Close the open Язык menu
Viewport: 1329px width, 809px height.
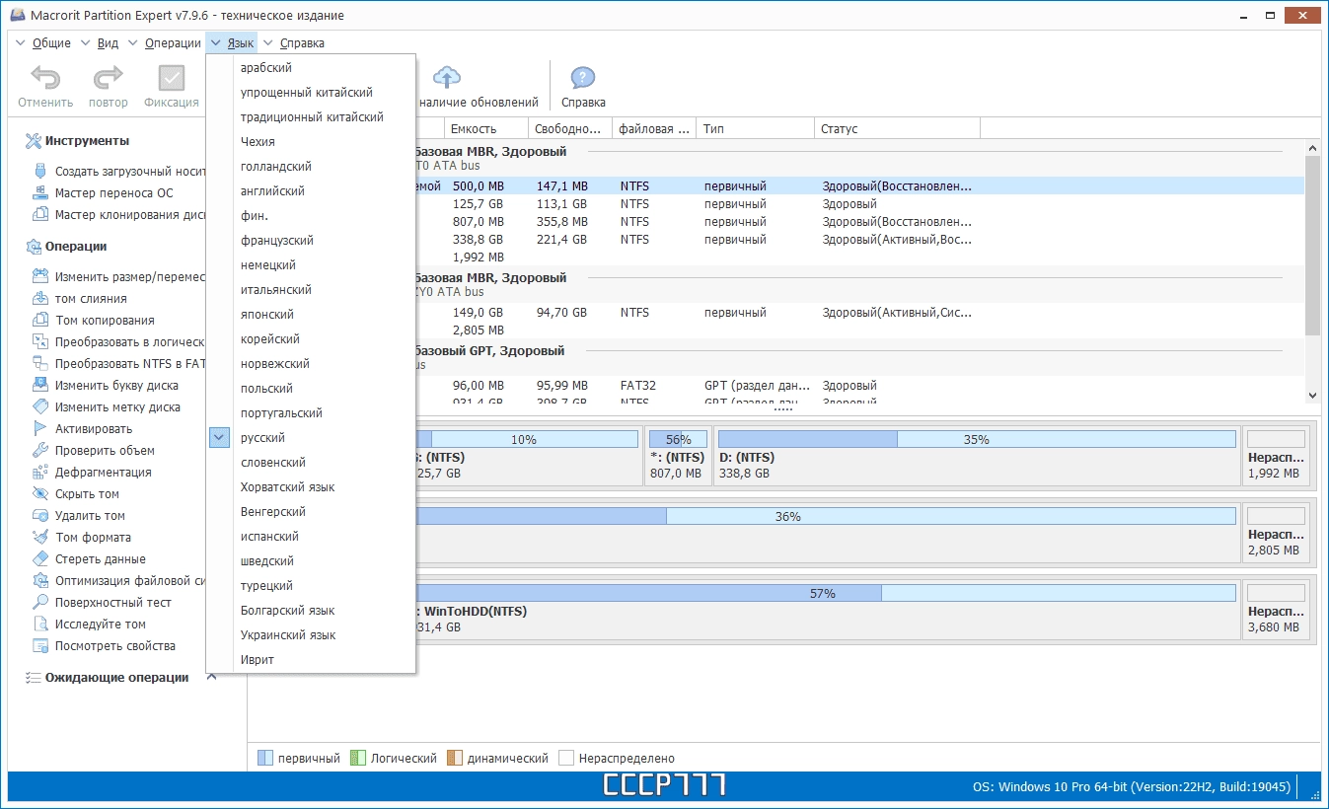click(x=232, y=43)
